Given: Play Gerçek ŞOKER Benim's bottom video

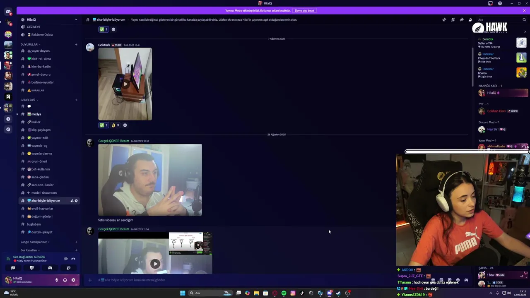Looking at the screenshot, I should point(155,264).
